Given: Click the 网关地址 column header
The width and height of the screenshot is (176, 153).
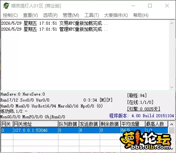Looking at the screenshot, I should (x=36, y=124).
